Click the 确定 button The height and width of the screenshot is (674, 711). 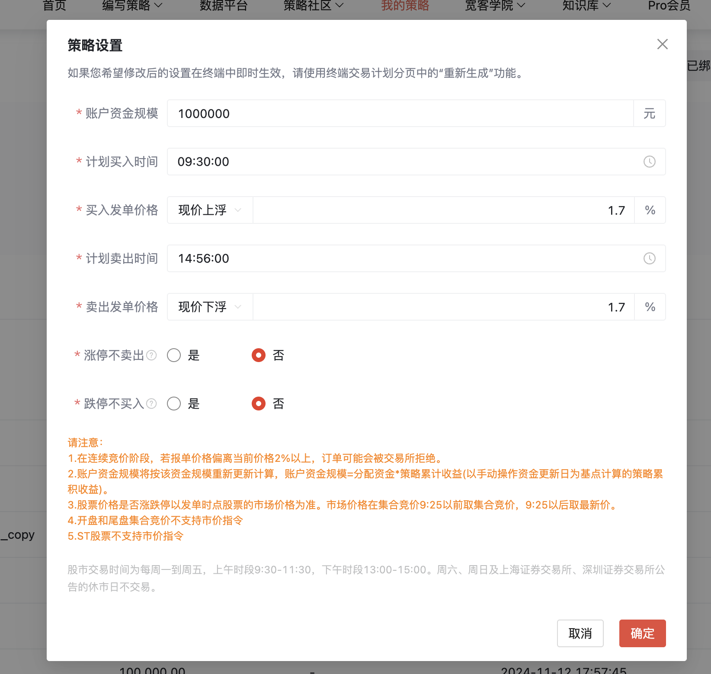642,633
